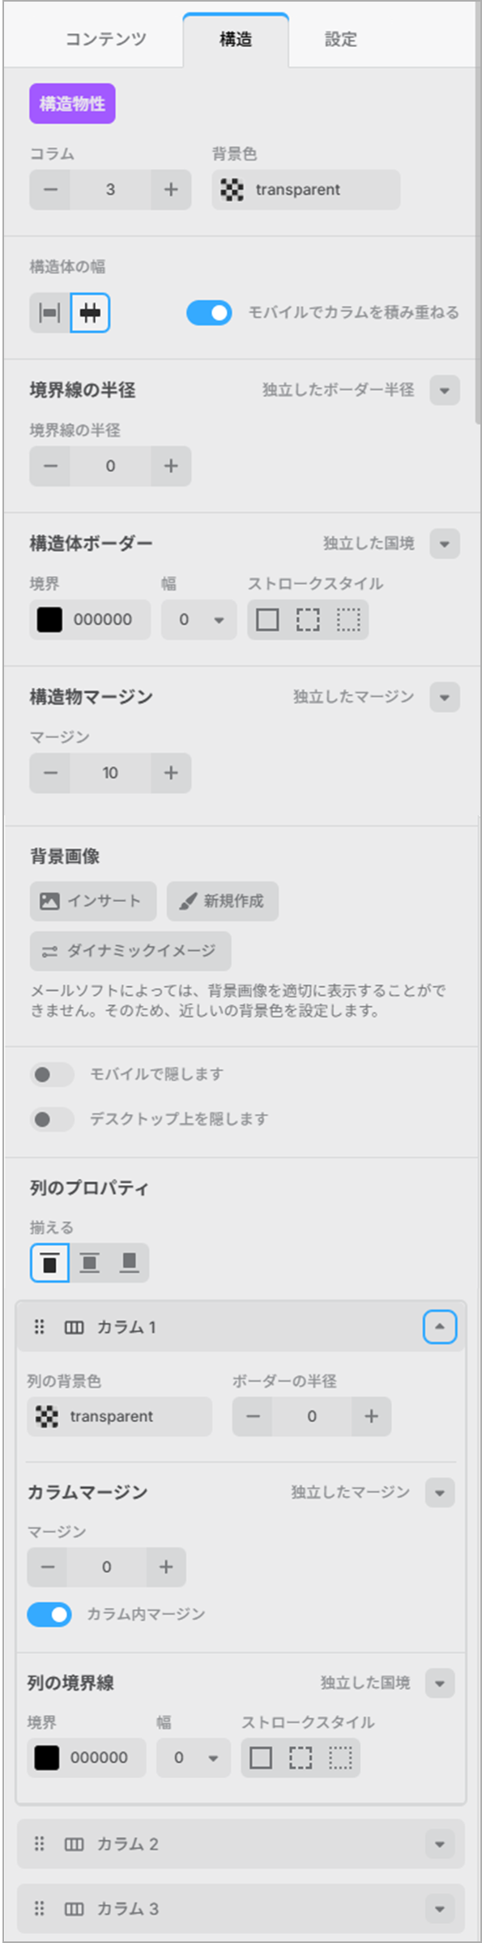This screenshot has height=1943, width=482.
Task: Select full-width structure icon
Action: [50, 313]
